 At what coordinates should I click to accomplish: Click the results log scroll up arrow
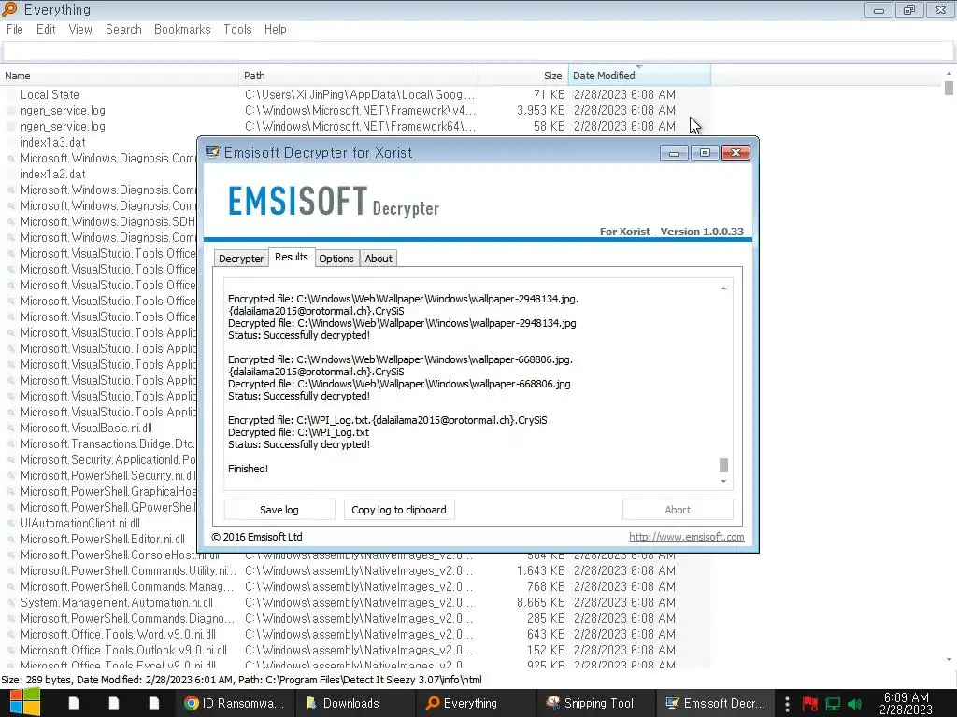pyautogui.click(x=724, y=288)
